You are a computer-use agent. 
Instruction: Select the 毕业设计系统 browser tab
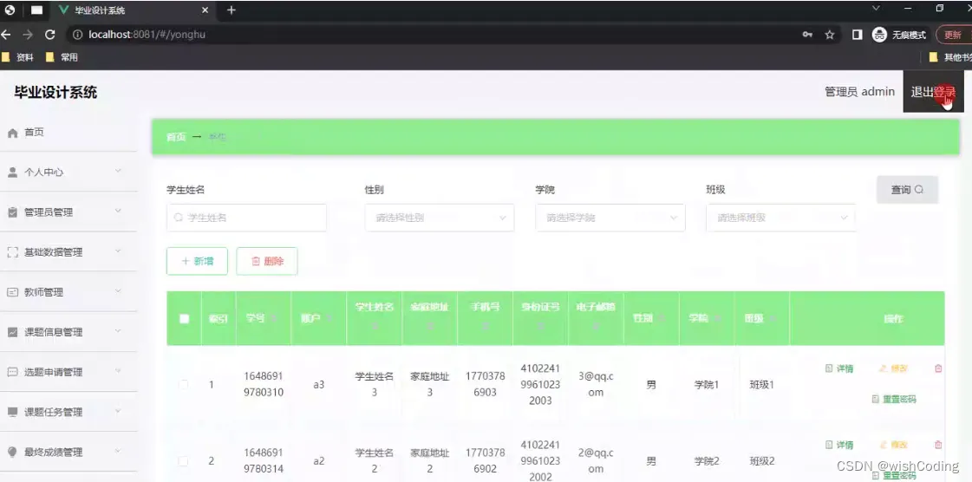pos(134,10)
